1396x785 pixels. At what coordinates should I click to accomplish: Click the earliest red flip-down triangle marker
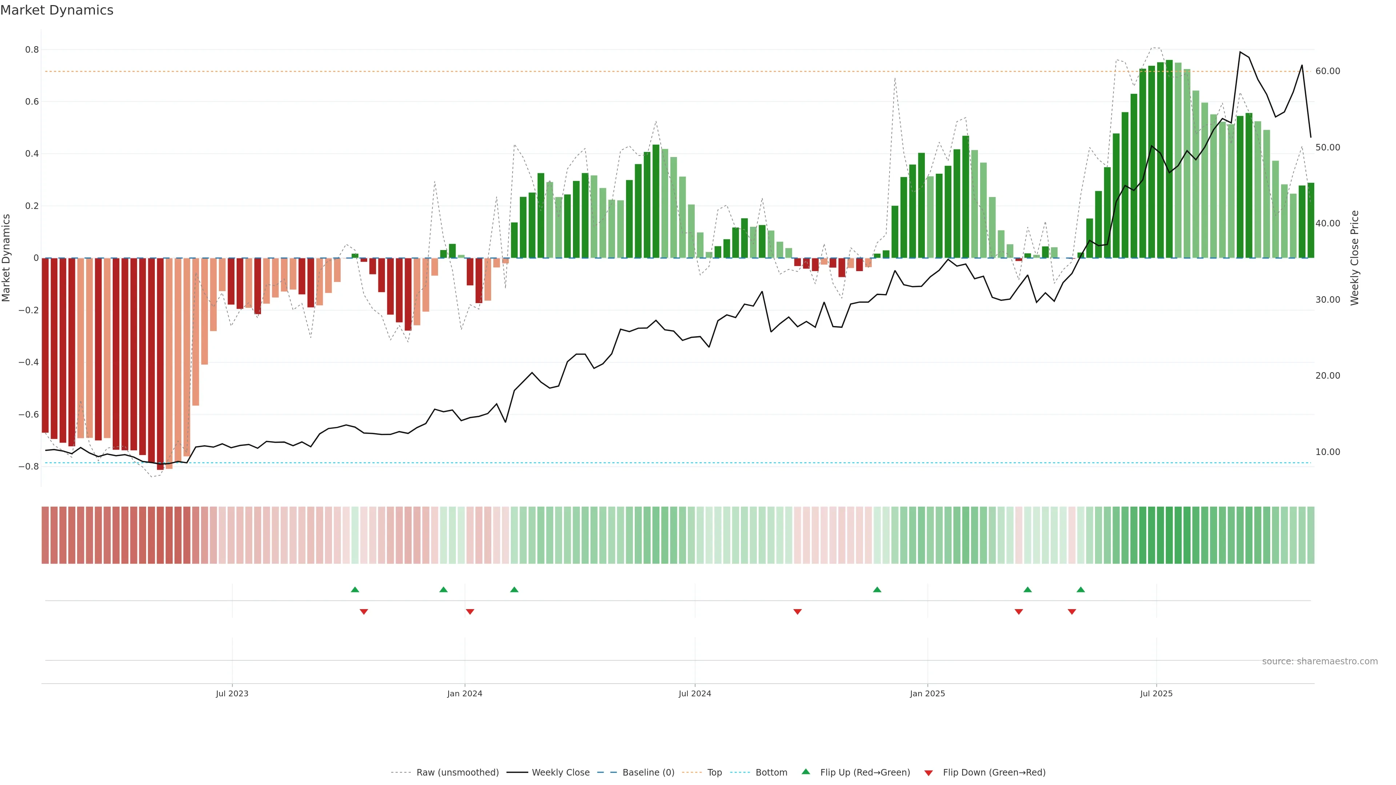(x=364, y=612)
